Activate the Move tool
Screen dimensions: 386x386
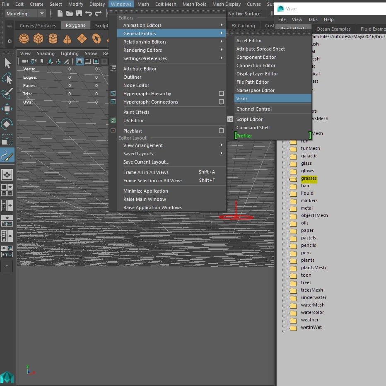click(x=7, y=109)
